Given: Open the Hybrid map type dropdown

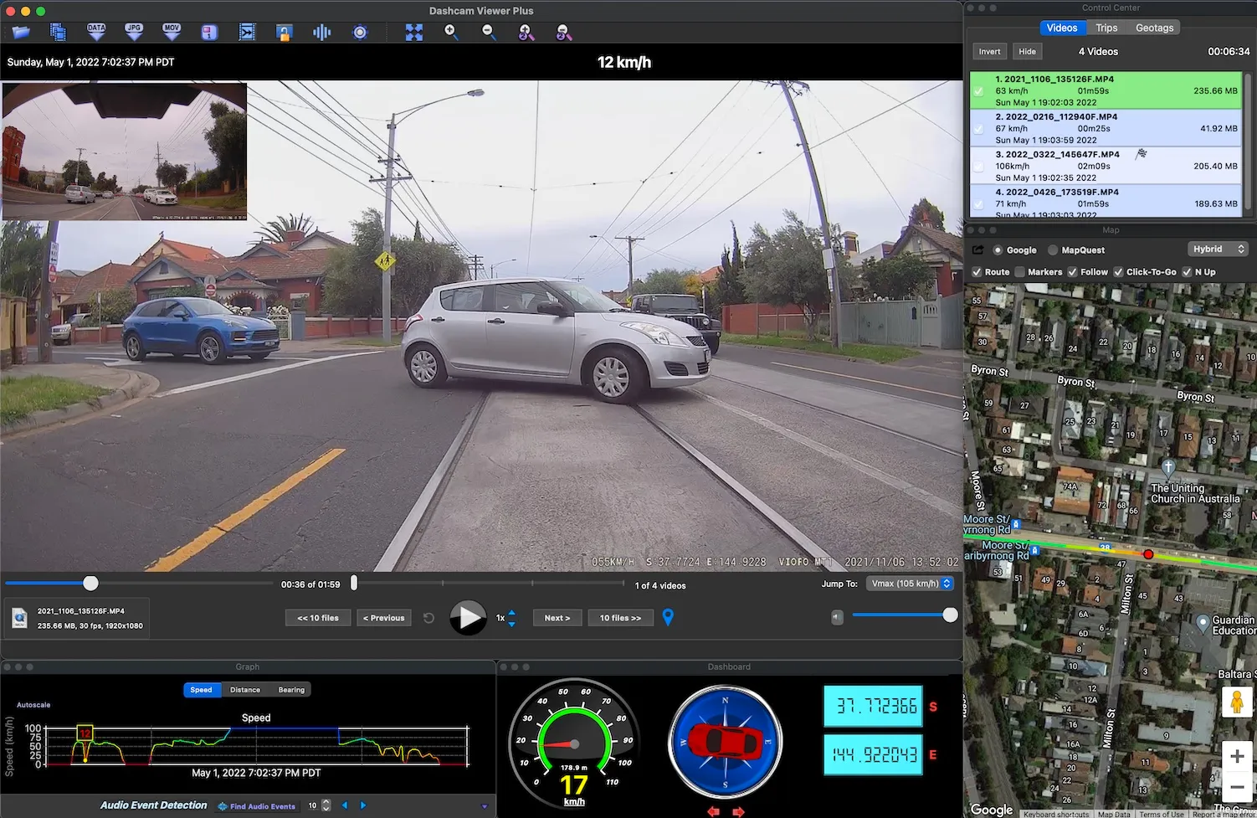Looking at the screenshot, I should coord(1218,250).
